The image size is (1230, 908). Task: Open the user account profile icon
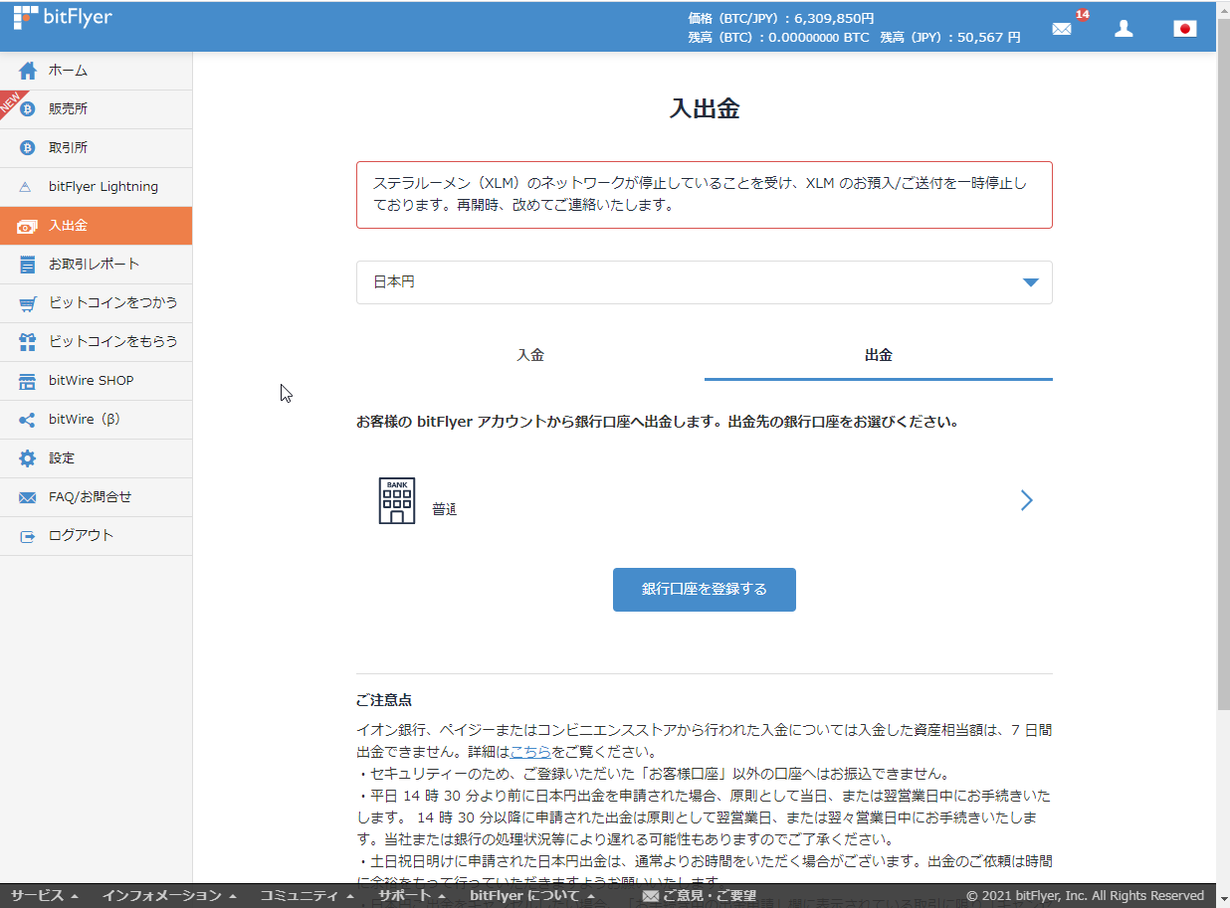pyautogui.click(x=1124, y=29)
